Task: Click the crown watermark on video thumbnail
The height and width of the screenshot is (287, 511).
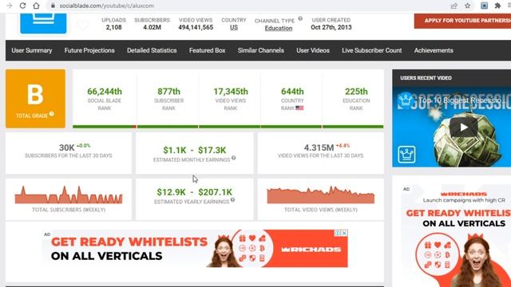Action: [x=406, y=154]
